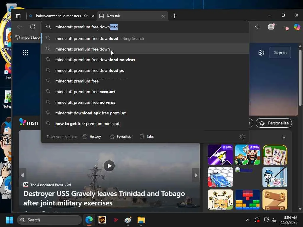Image resolution: width=303 pixels, height=227 pixels.
Task: Refresh the page with reload icon
Action: tap(33, 27)
